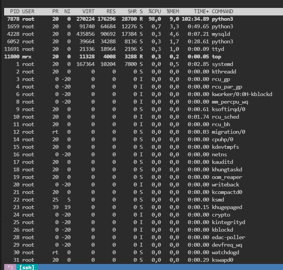Click the priority 39 value for khugepaged
Image resolution: width=283 pixels, height=270 pixels.
pyautogui.click(x=55, y=207)
